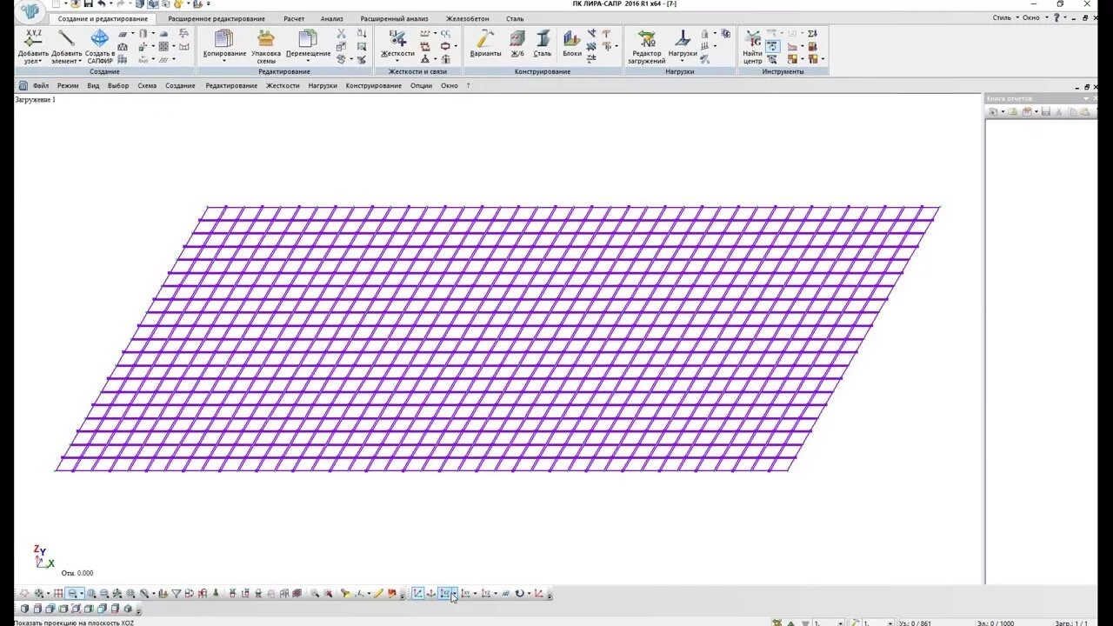The width and height of the screenshot is (1113, 626).
Task: Toggle the first cube view button in the second bottom toolbar row
Action: (x=24, y=609)
